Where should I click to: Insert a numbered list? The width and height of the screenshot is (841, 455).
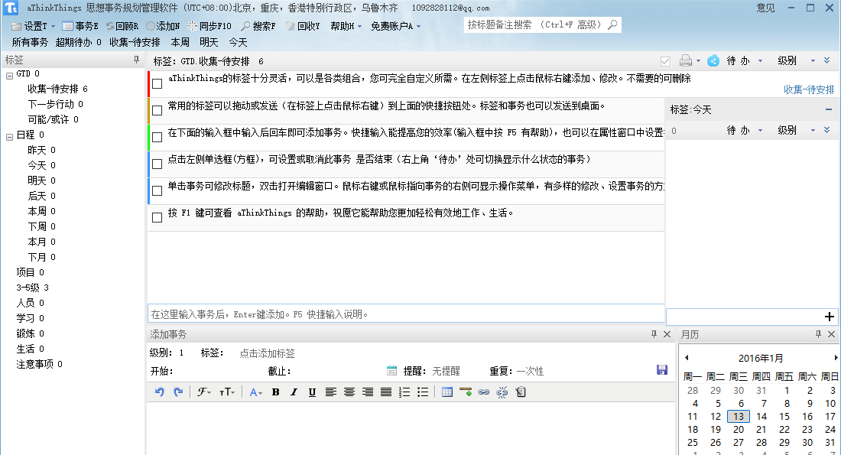[404, 392]
